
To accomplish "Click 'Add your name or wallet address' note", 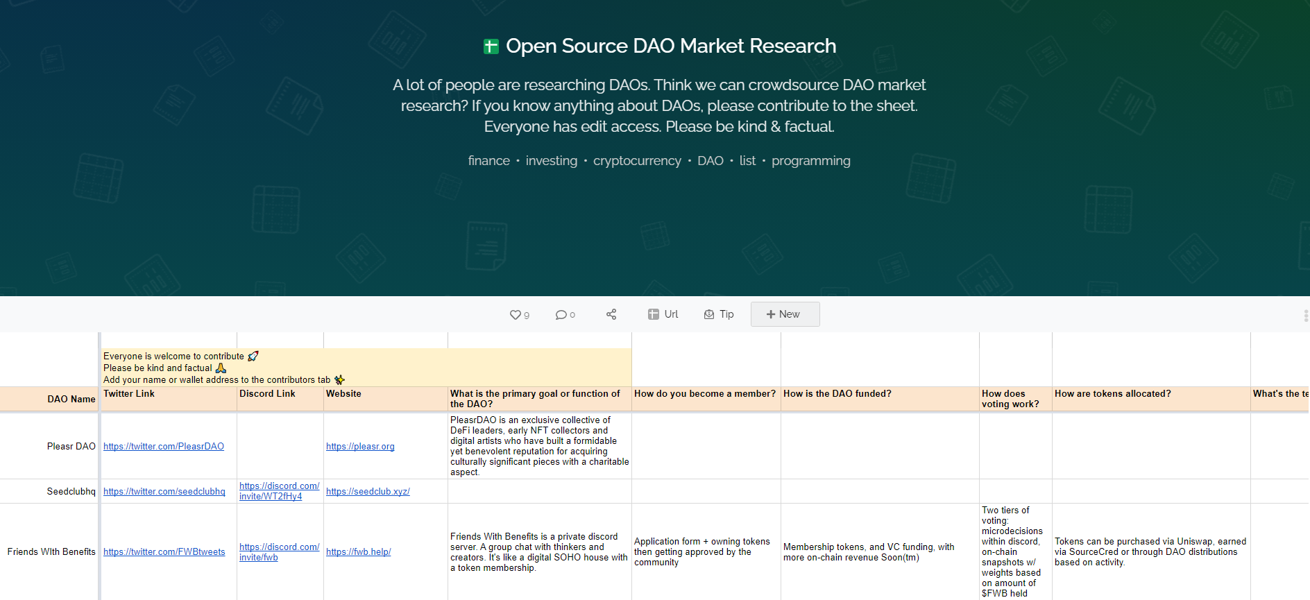I will [x=223, y=380].
